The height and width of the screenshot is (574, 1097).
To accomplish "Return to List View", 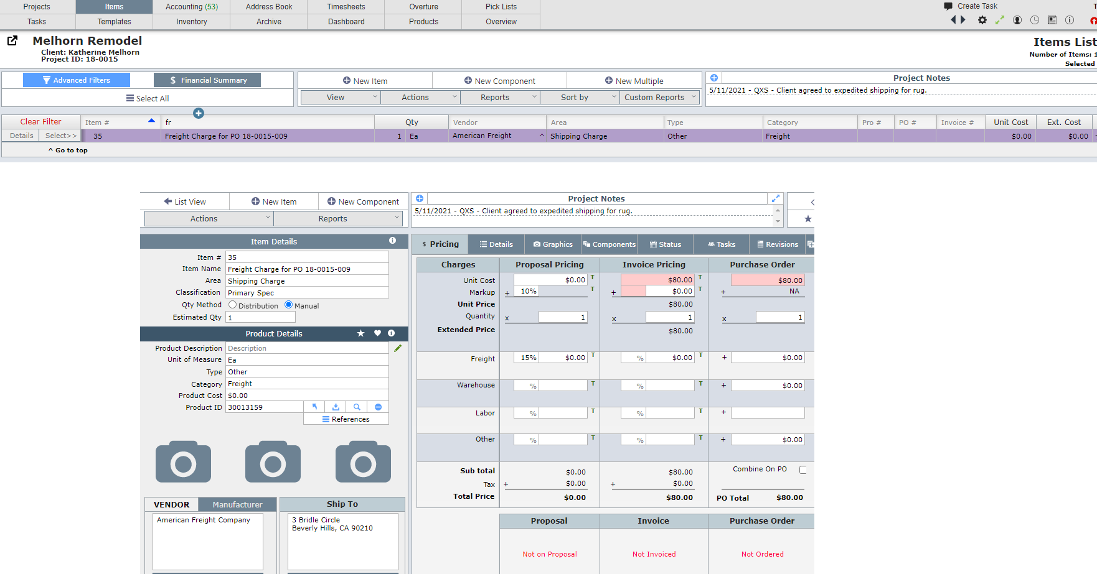I will [x=185, y=201].
